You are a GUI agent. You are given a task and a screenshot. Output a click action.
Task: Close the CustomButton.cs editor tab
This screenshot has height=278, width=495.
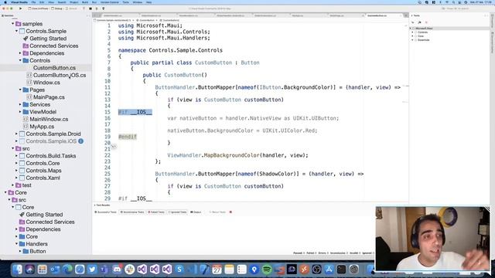401,15
